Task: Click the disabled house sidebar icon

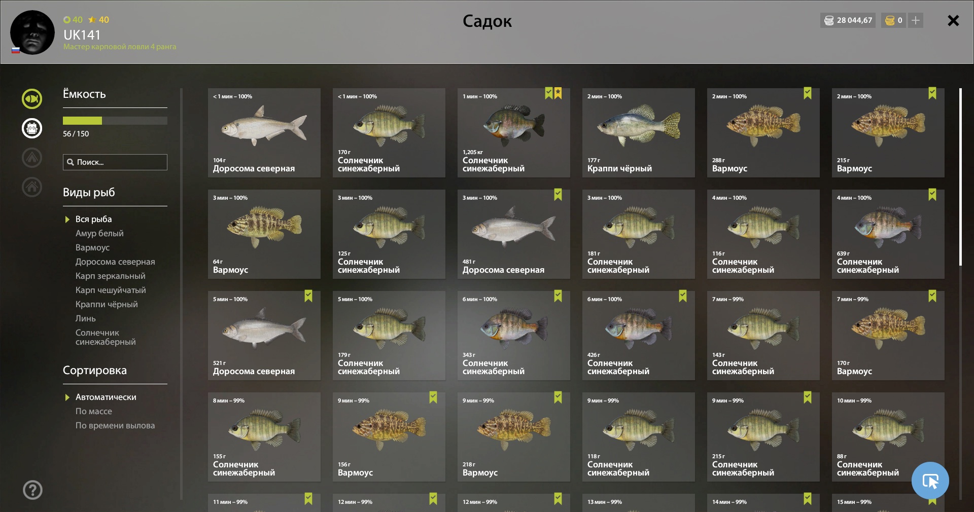Action: [32, 187]
